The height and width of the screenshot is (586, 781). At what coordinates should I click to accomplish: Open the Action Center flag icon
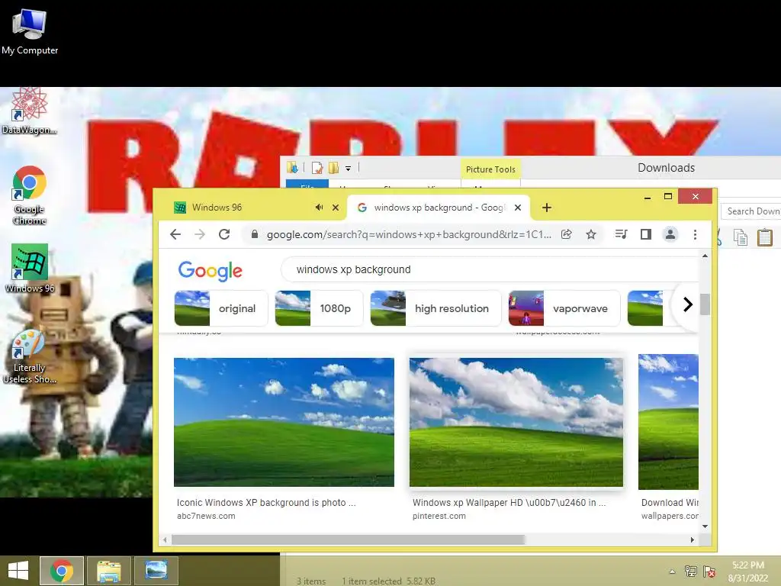[709, 572]
